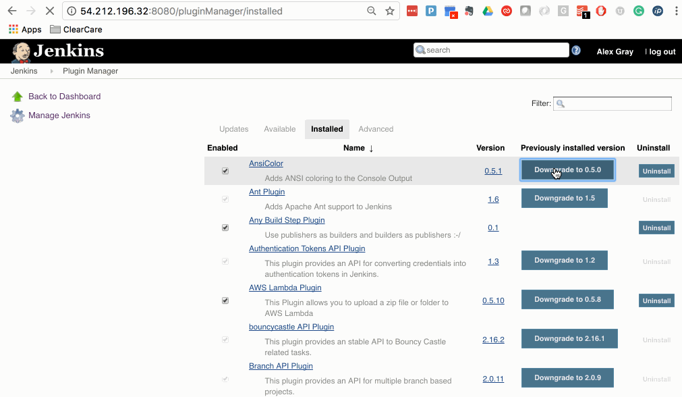Toggle the Branch API Plugin checkbox
Image resolution: width=682 pixels, height=397 pixels.
click(x=225, y=379)
